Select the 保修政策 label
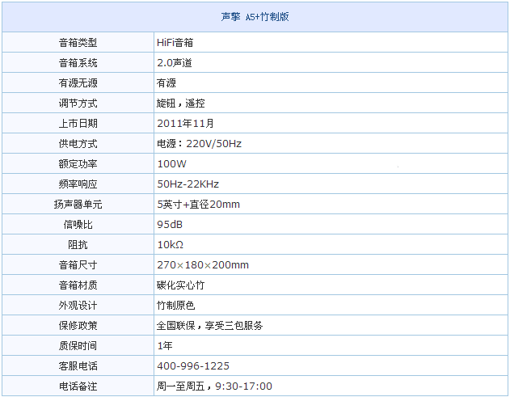 pyautogui.click(x=78, y=325)
